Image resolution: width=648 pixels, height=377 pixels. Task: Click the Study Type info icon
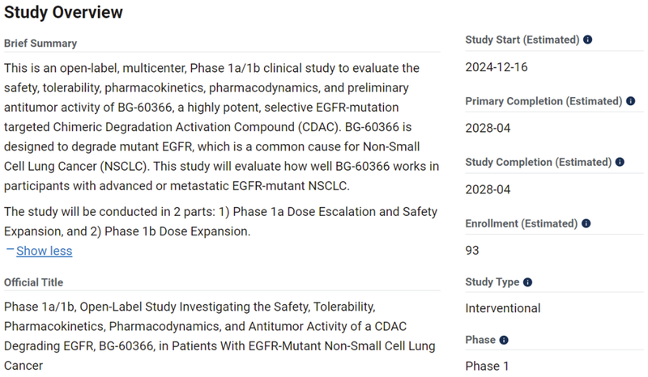[528, 282]
